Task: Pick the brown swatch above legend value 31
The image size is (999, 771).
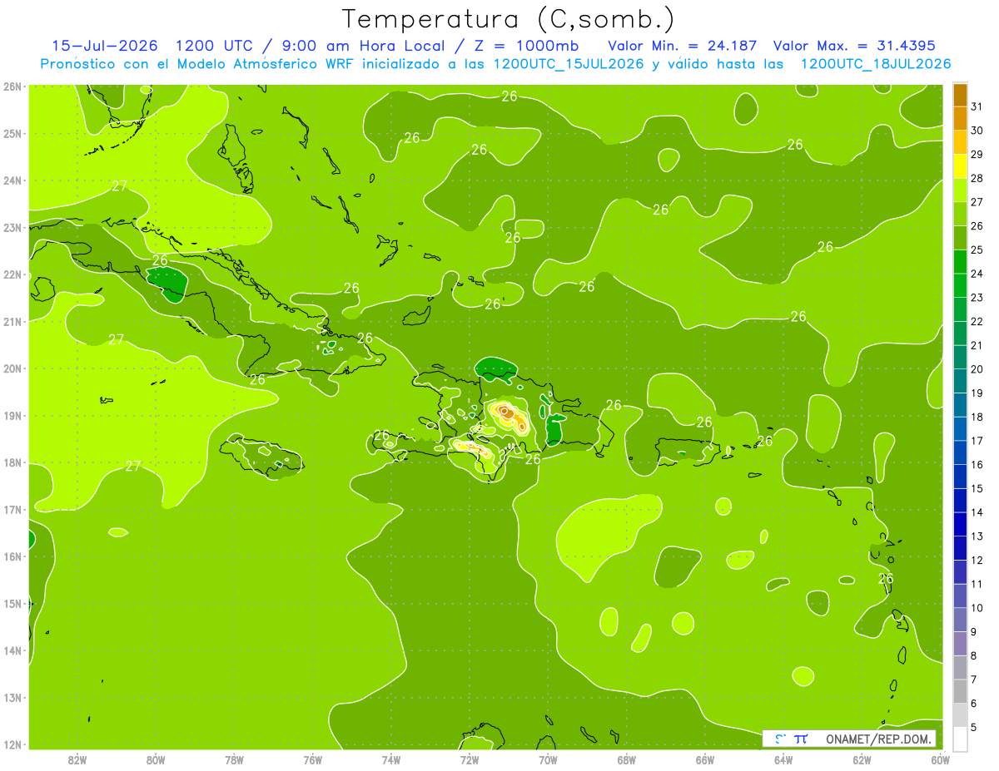Action: 960,95
